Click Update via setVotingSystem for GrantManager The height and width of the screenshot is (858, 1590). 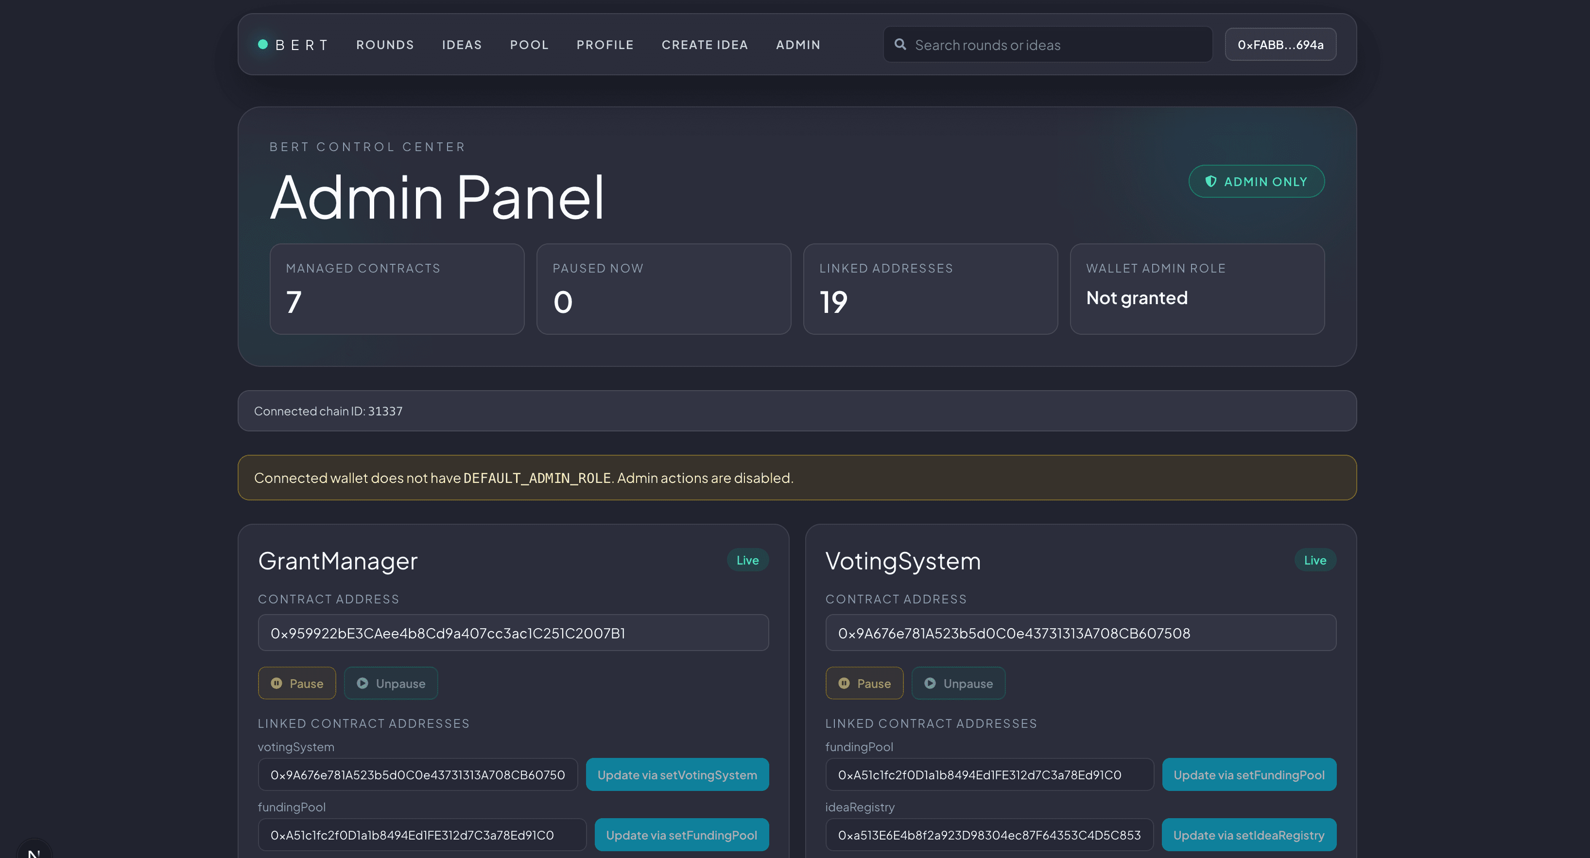coord(677,774)
